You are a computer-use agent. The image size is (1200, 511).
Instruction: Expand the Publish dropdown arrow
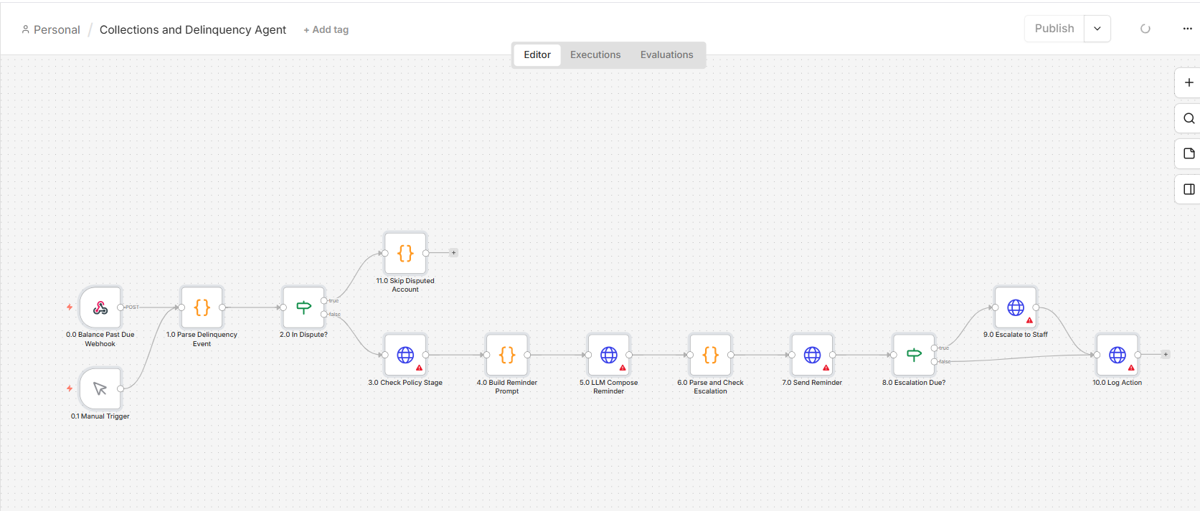[x=1097, y=29]
